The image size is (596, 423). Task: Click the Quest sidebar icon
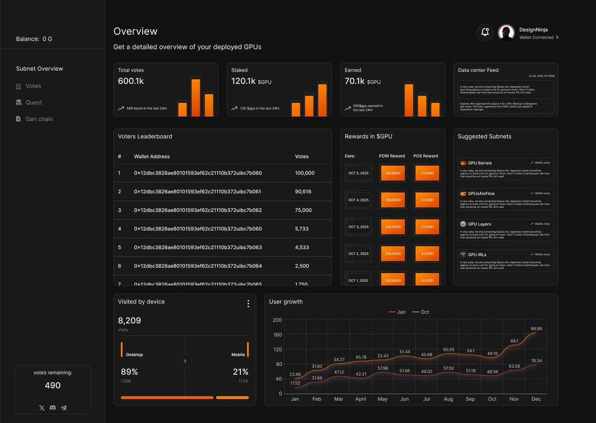(x=18, y=103)
